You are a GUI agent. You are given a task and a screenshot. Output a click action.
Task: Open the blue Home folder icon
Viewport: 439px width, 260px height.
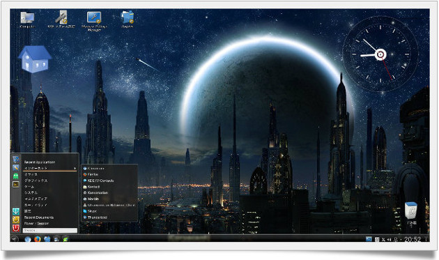[35, 59]
